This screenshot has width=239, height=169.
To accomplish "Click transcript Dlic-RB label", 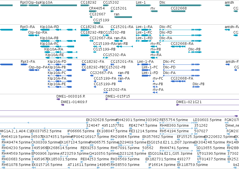I will pos(194,49).
